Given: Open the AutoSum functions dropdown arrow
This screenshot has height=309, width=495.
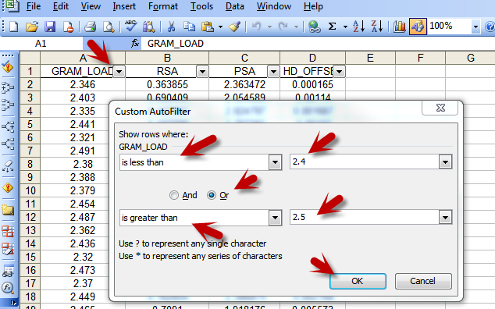Looking at the screenshot, I should [345, 27].
